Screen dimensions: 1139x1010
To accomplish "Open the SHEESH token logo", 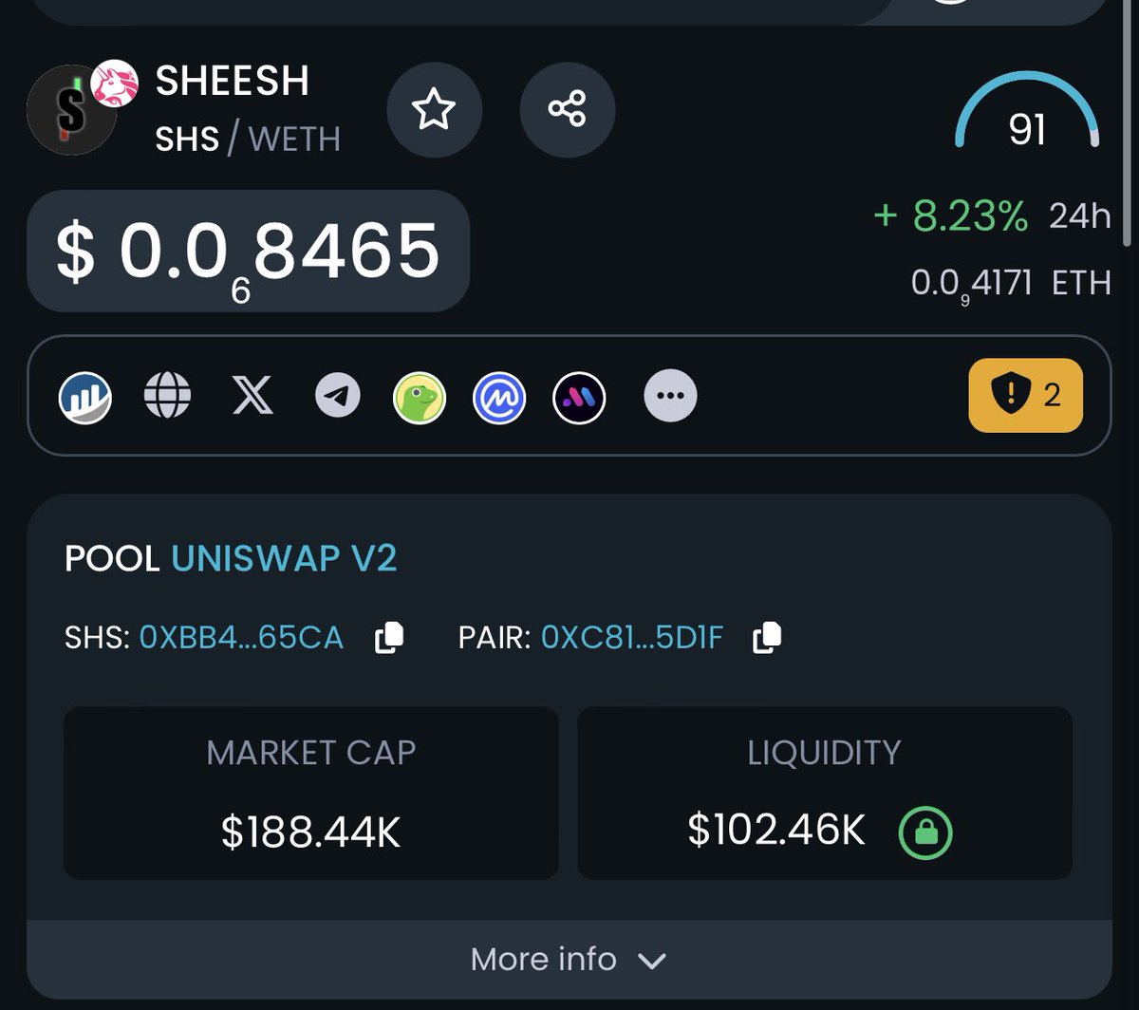I will tap(71, 111).
